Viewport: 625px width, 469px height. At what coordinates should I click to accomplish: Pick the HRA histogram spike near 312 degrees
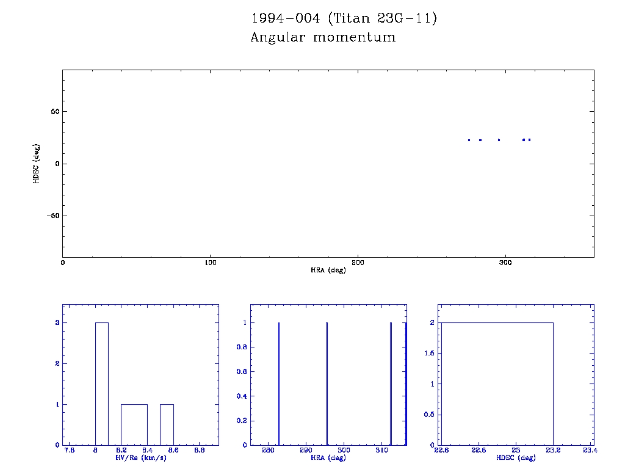(391, 384)
